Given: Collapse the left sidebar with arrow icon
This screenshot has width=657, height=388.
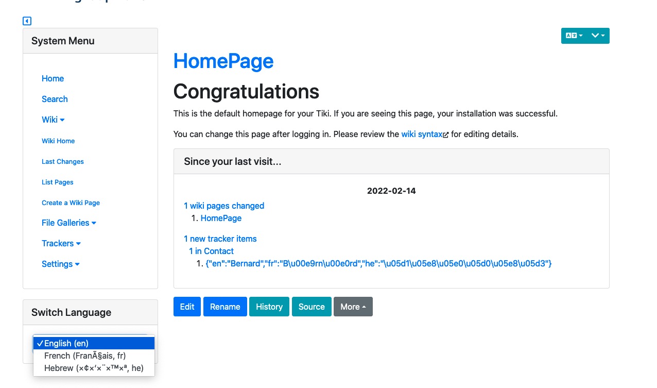Looking at the screenshot, I should pos(27,21).
